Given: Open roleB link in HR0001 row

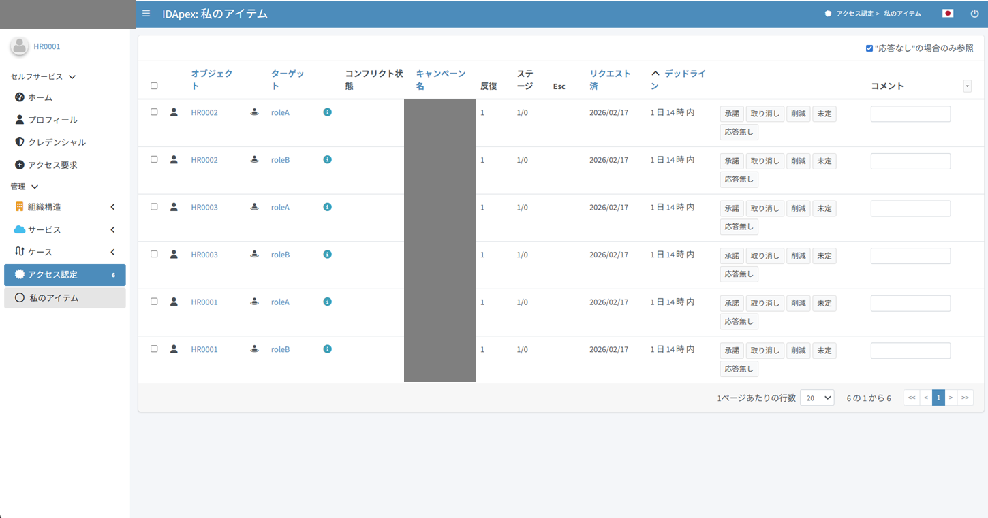Looking at the screenshot, I should tap(280, 349).
